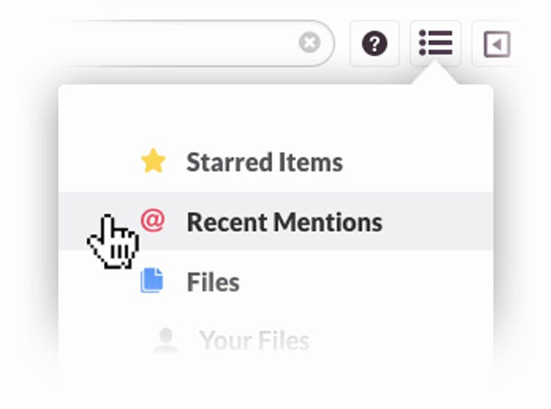The image size is (551, 409).
Task: Dismiss the popup using its pointer caret
Action: [x=435, y=73]
